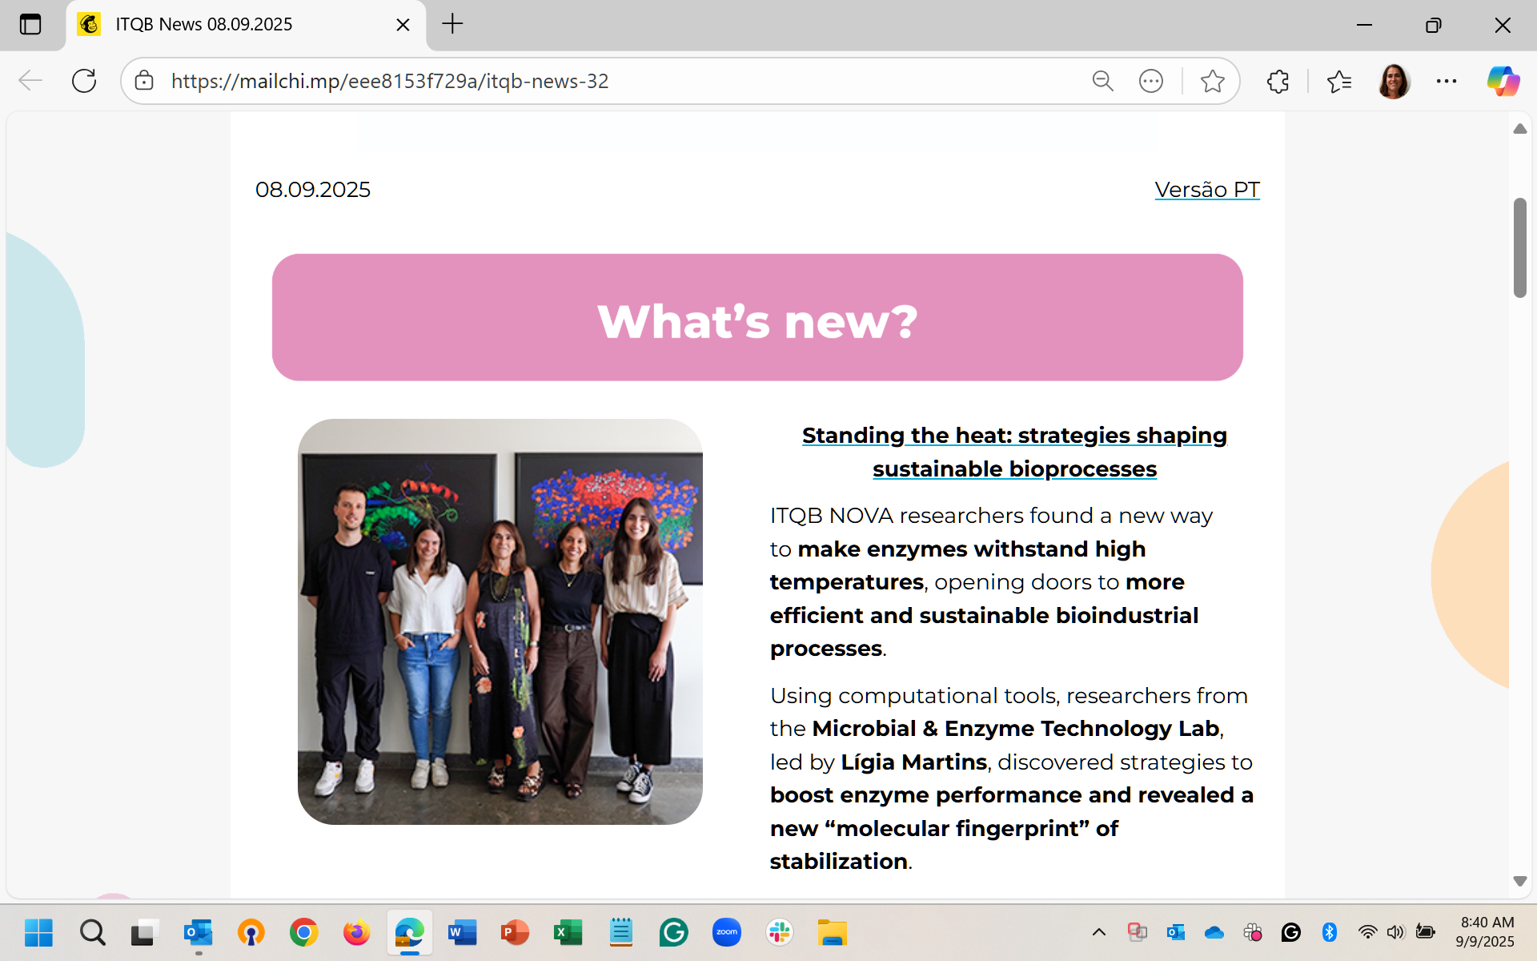The image size is (1537, 961).
Task: Select the ITQB News 08.09.2025 tab
Action: tap(204, 24)
